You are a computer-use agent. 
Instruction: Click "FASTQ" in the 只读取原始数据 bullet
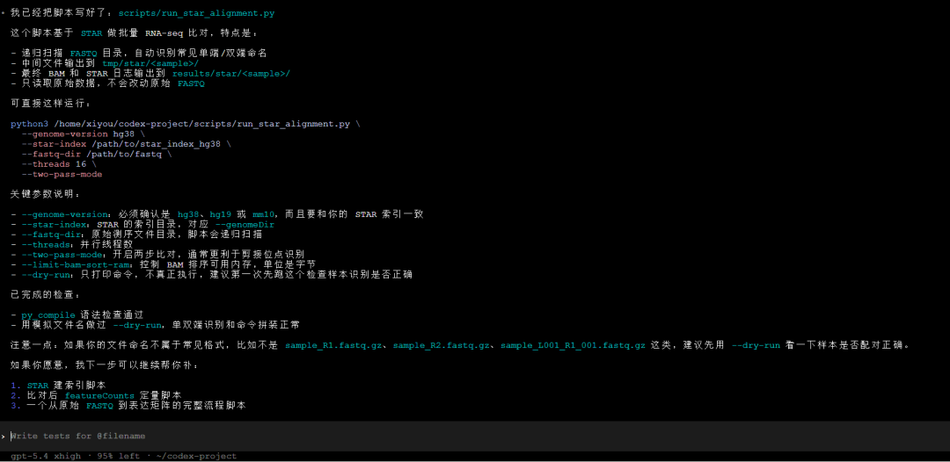[191, 83]
